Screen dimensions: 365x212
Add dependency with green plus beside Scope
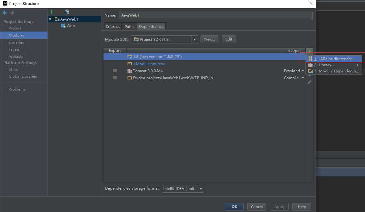pyautogui.click(x=309, y=51)
